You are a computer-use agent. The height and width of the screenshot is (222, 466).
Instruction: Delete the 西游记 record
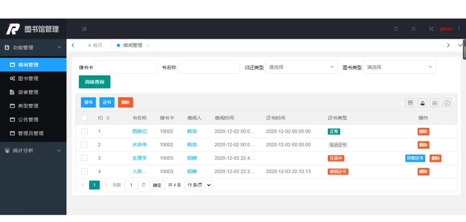tap(423, 131)
